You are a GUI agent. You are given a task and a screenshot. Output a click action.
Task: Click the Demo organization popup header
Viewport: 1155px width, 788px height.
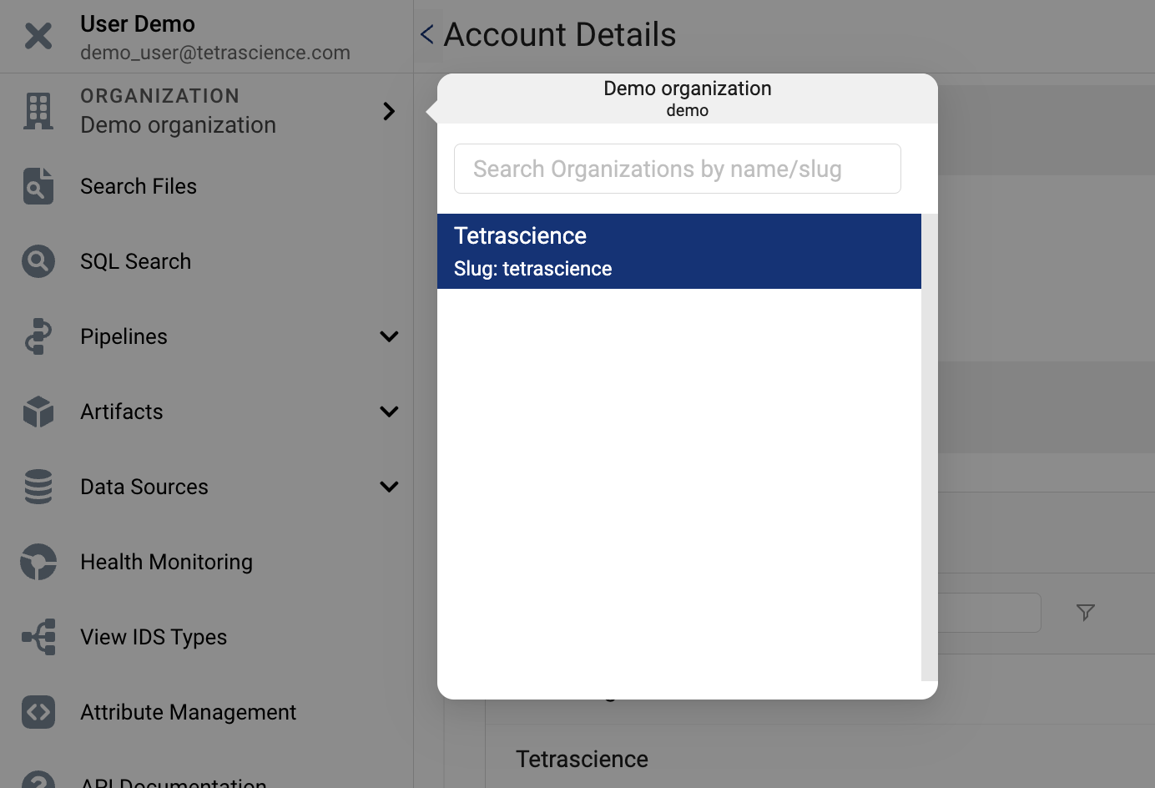tap(688, 98)
